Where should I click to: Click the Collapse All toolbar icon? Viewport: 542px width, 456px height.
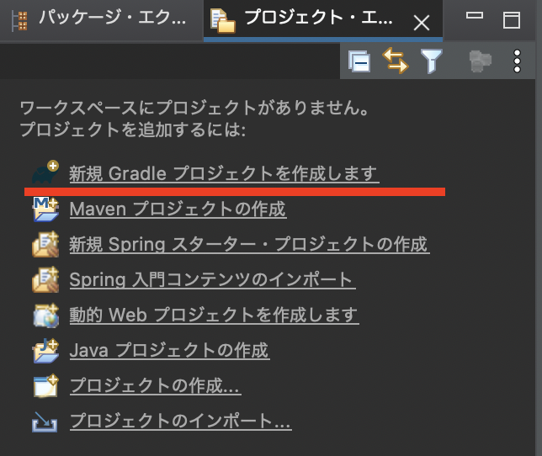tap(359, 61)
